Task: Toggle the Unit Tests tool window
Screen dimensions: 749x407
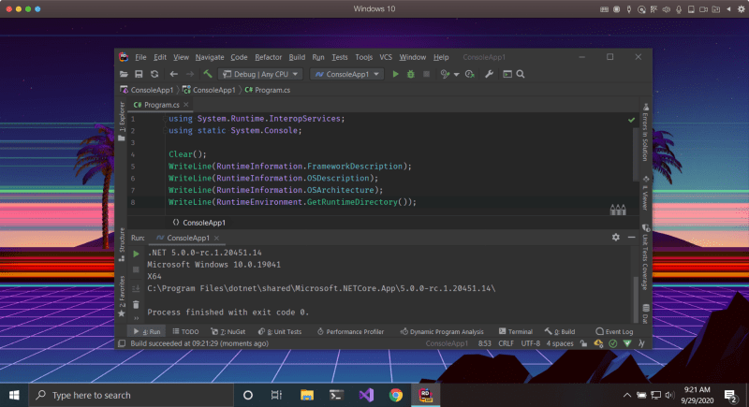Action: [x=279, y=331]
